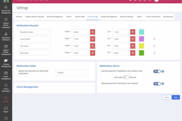
Task: Open Tea meds To time picker
Action: (133, 46)
